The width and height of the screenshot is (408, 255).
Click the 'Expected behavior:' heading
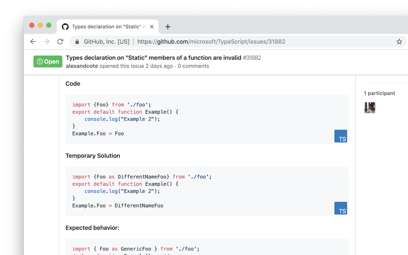pyautogui.click(x=92, y=228)
